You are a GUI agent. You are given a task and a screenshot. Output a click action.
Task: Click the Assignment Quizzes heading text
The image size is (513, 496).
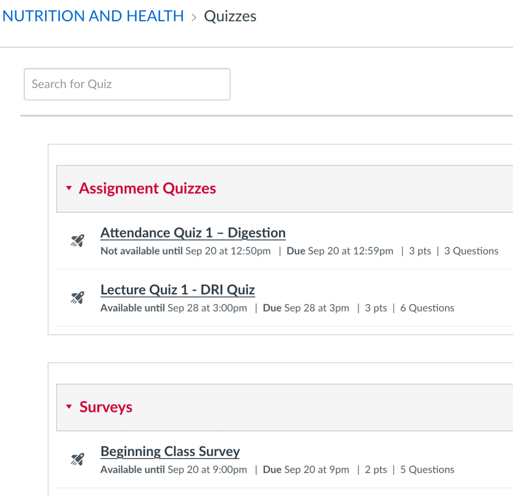coord(147,188)
